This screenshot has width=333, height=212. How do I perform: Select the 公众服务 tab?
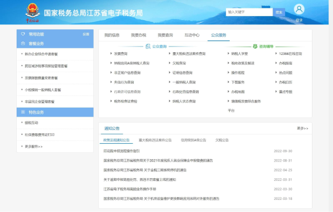pos(219,35)
